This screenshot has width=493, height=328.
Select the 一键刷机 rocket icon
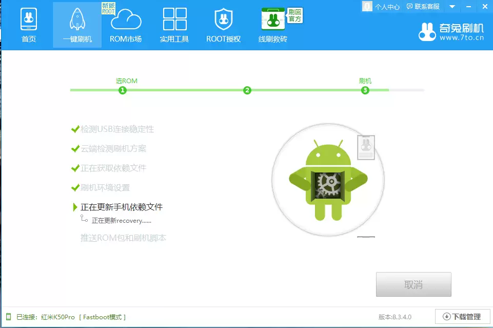coord(76,20)
